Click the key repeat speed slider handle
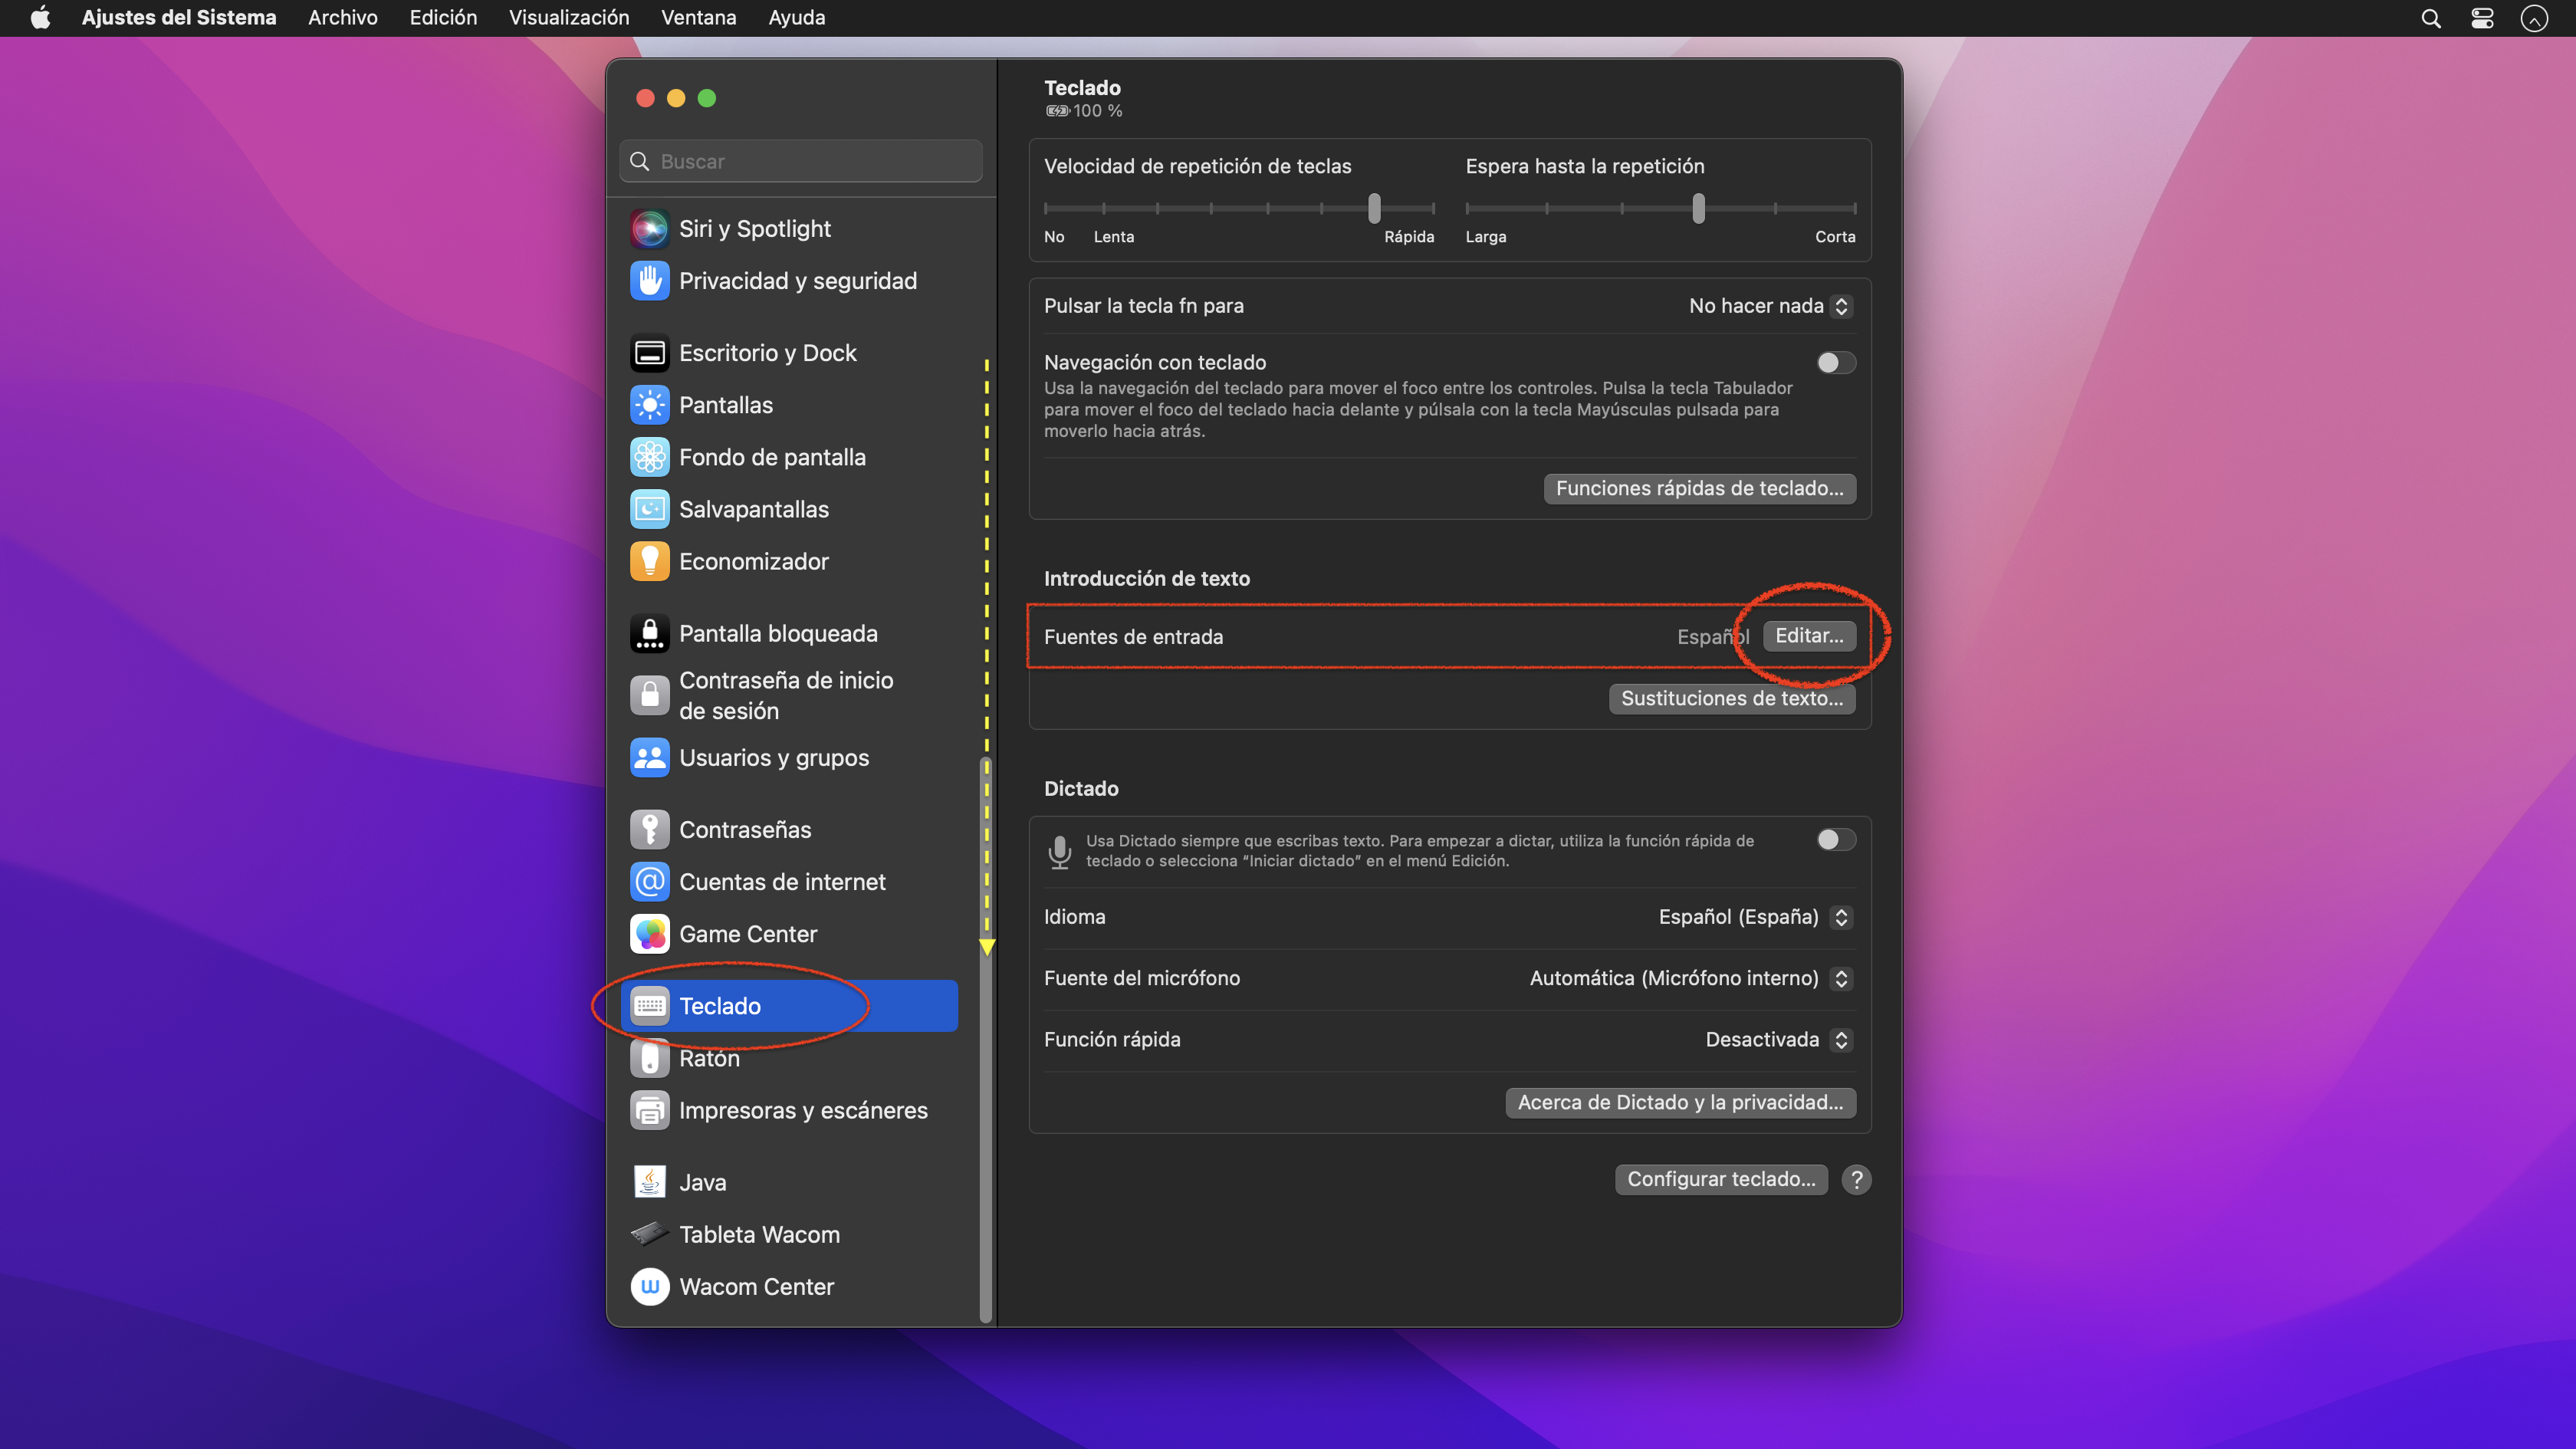This screenshot has width=2576, height=1449. (x=1374, y=208)
